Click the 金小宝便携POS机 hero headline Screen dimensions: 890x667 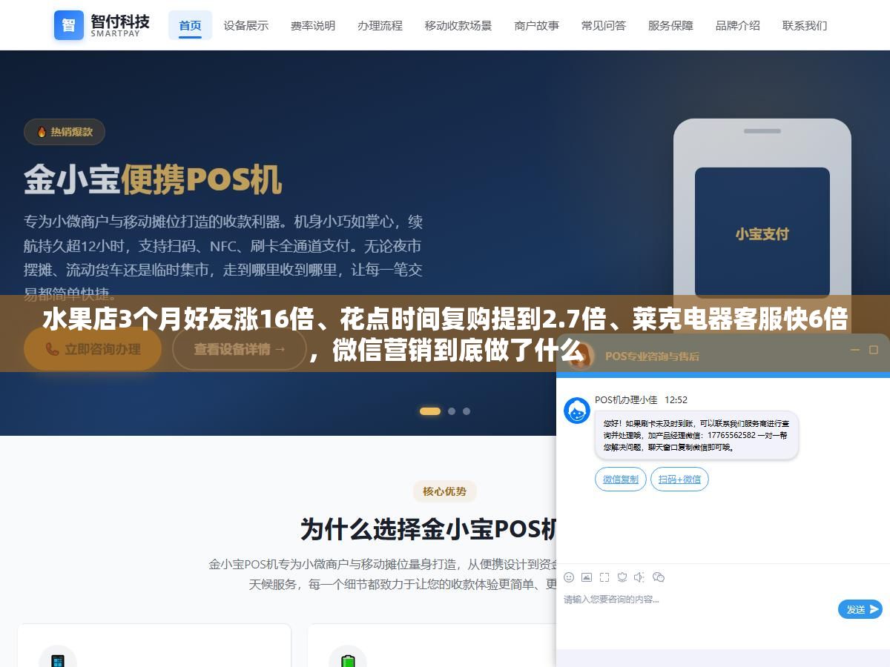click(153, 179)
